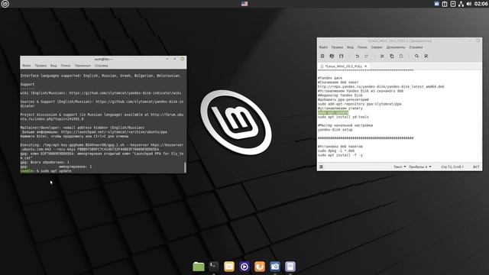Click the repo.yandex.ru deb package URL line
The width and height of the screenshot is (489, 275).
click(381, 86)
